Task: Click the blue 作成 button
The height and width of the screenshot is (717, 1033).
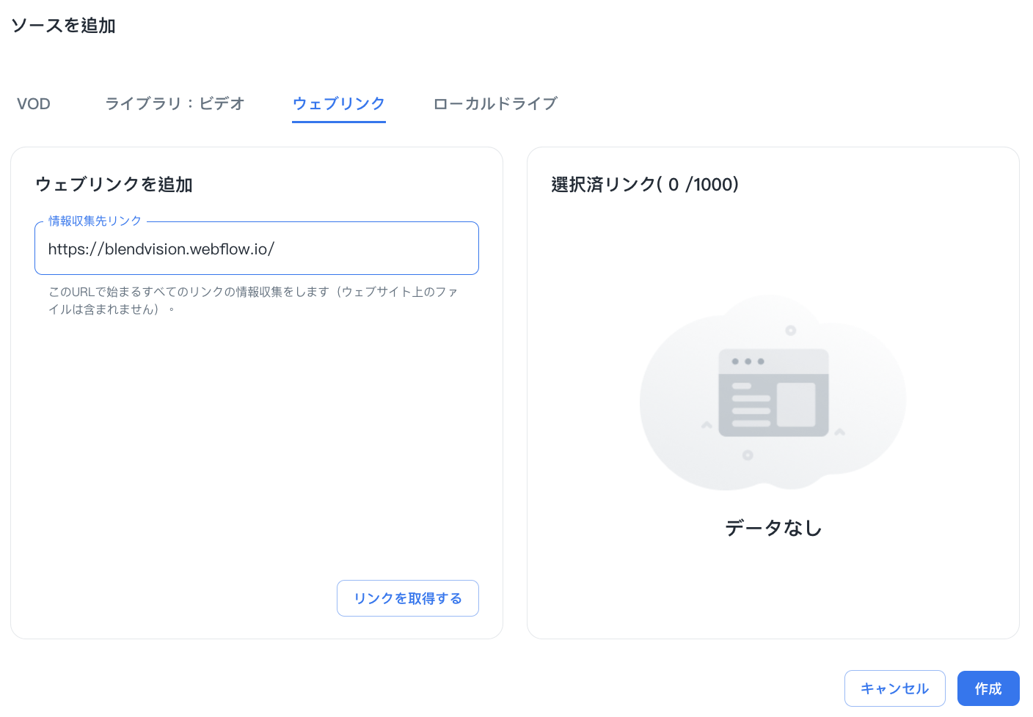Action: (x=988, y=688)
